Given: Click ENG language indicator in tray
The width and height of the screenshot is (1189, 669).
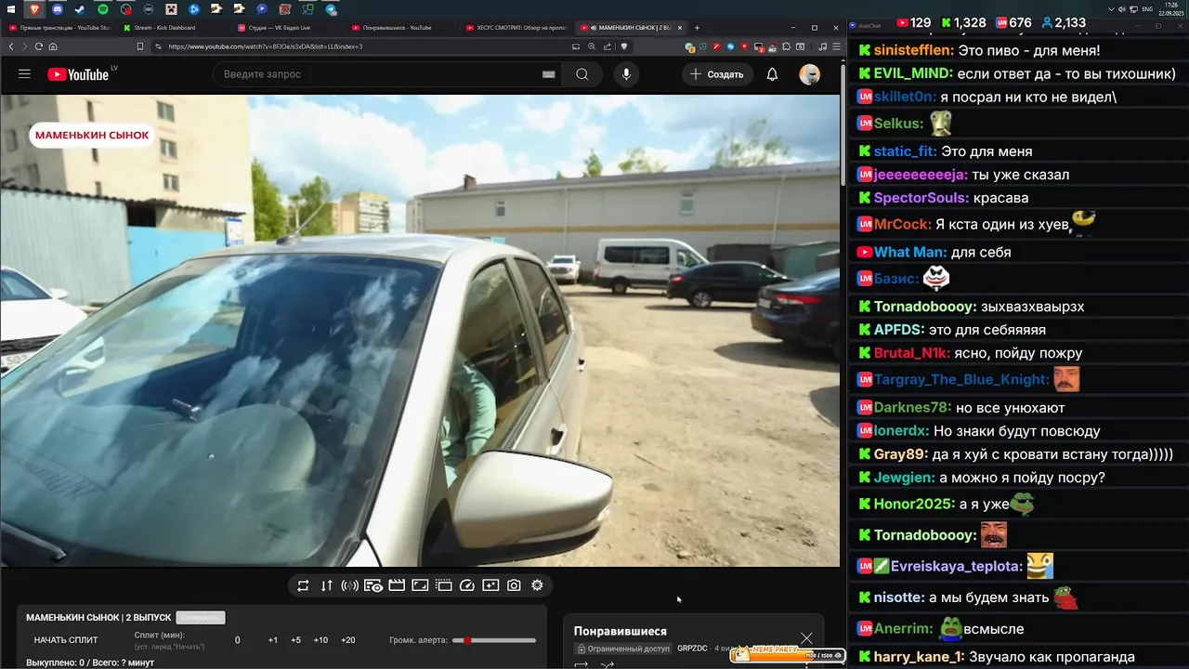Looking at the screenshot, I should point(1147,8).
